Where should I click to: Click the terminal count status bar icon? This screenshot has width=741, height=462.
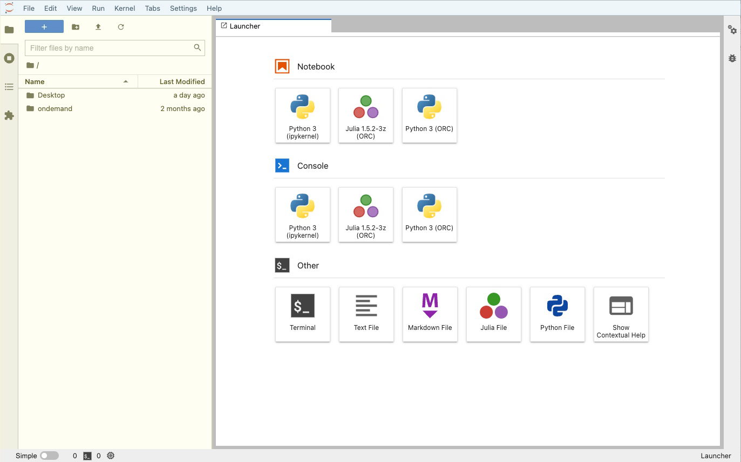pos(87,456)
